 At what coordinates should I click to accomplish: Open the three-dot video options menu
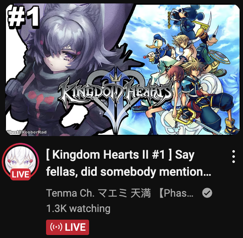[x=234, y=157]
